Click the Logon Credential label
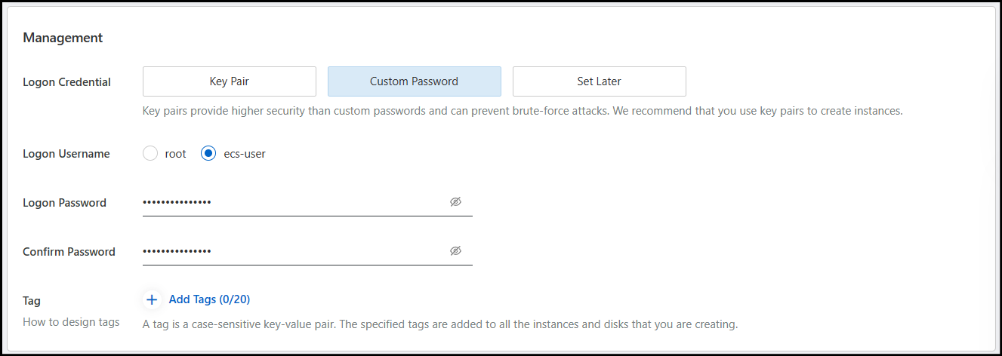 coord(66,82)
